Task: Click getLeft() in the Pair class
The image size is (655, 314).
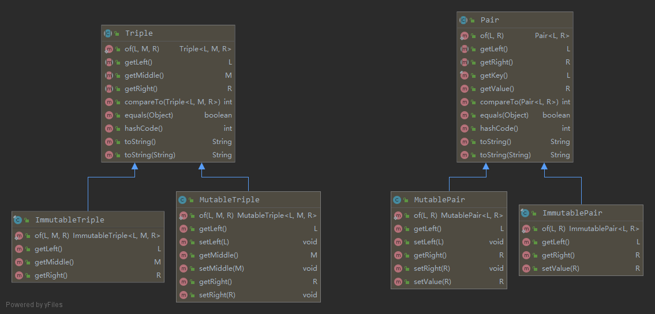Action: click(494, 49)
